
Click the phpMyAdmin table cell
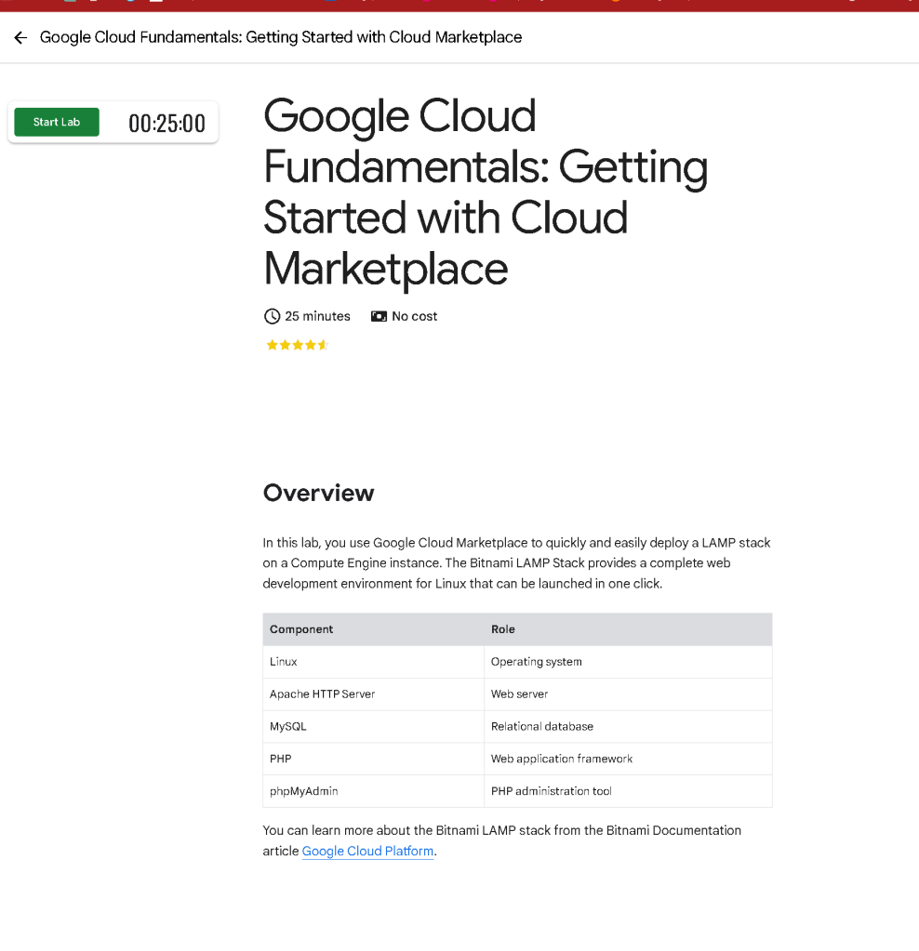click(x=373, y=791)
